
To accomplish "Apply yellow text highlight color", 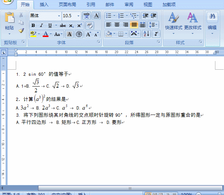I will [33, 34].
